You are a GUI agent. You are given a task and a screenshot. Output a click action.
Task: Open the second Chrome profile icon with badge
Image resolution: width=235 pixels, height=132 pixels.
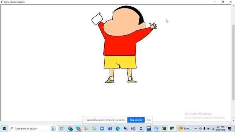(x=78, y=129)
